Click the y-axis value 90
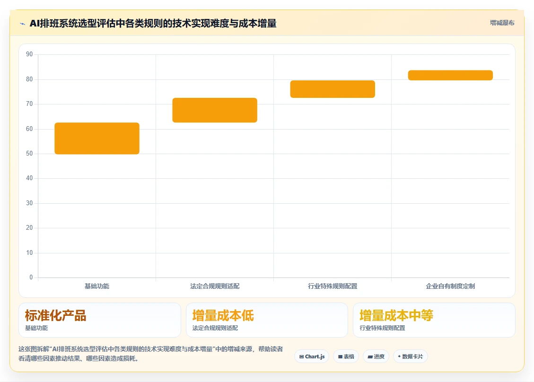Image resolution: width=534 pixels, height=382 pixels. 29,54
